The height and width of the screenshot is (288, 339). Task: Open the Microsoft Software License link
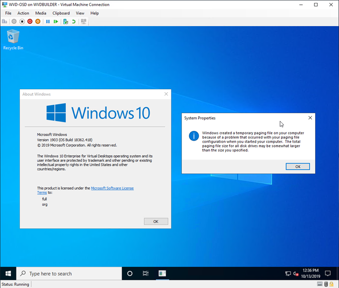(x=112, y=188)
